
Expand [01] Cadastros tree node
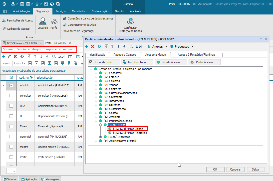pos(96,73)
